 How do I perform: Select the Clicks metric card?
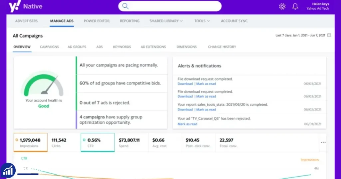coord(64,142)
